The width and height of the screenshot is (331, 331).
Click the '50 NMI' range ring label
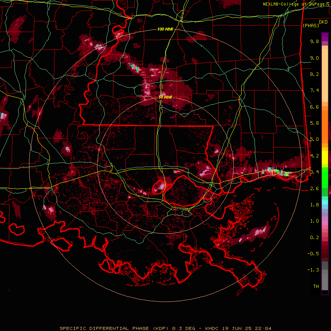point(165,97)
